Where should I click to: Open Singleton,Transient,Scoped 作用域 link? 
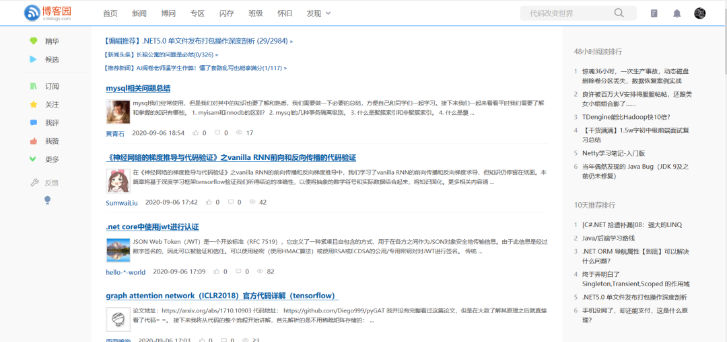click(635, 279)
